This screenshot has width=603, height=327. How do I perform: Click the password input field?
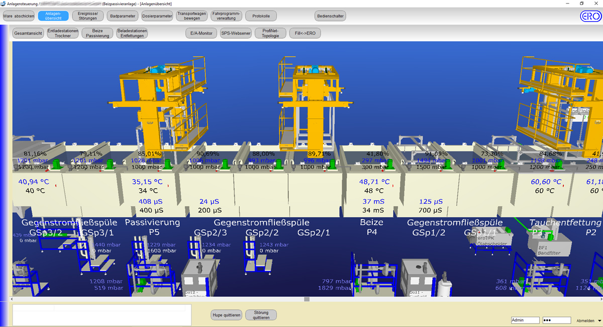(x=557, y=320)
